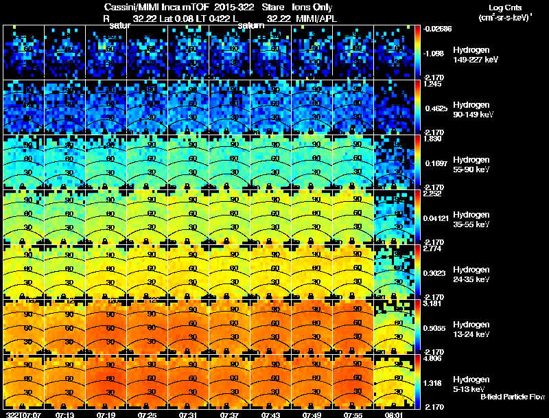Screen dimensions: 549x418
Task: Click the 149-227 keV Hydrogen color bar
Action: (419, 52)
